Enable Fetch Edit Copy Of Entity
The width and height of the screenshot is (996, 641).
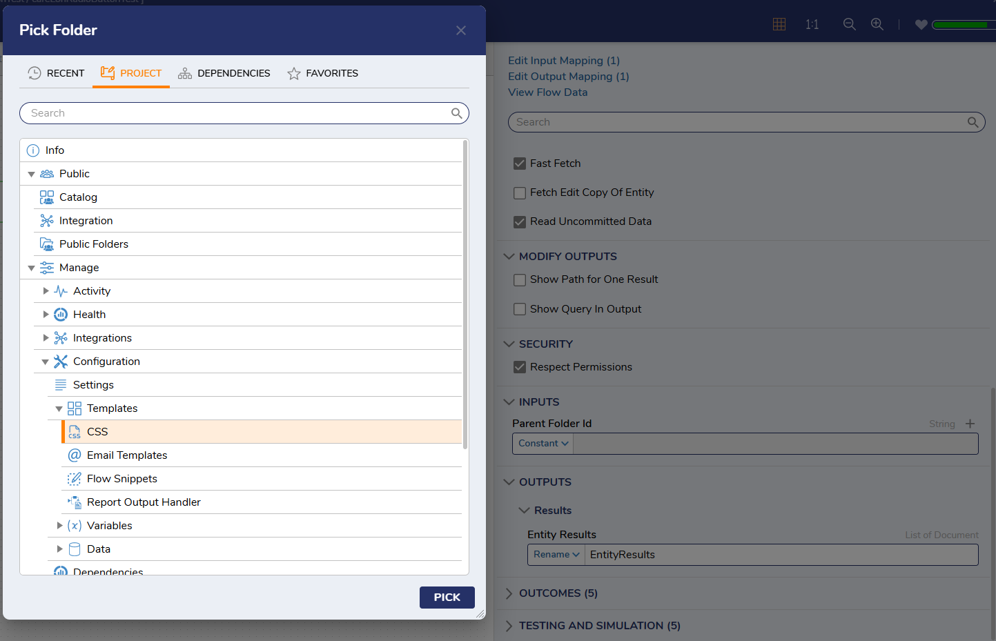coord(520,193)
